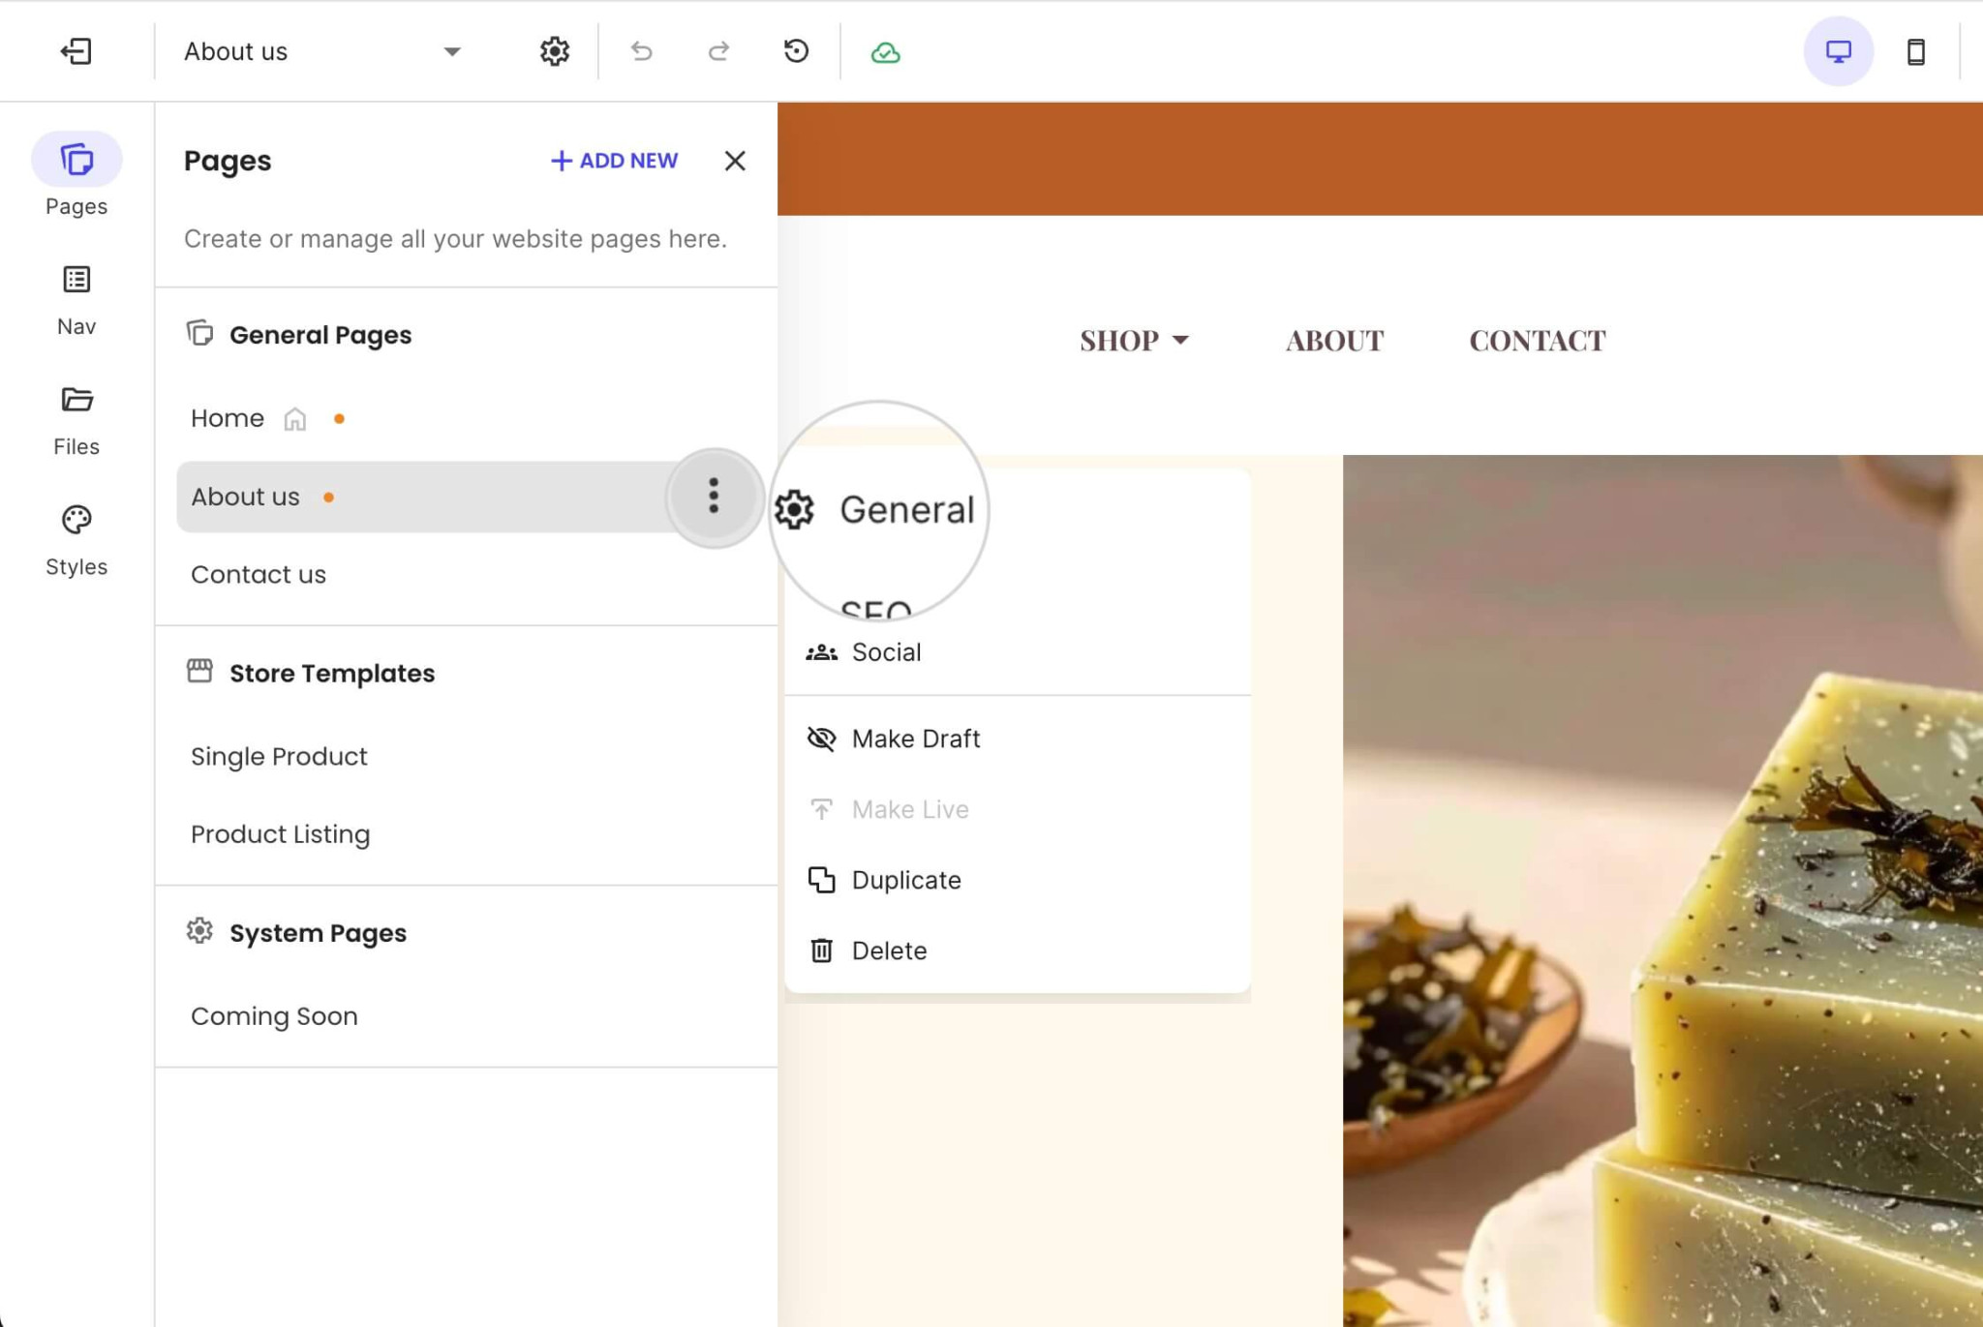Click the soap product image in preview

(x=1663, y=890)
